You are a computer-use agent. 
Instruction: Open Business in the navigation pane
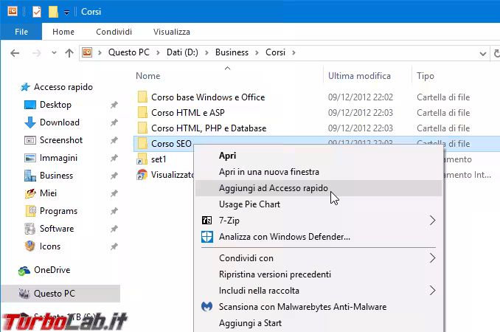point(56,176)
